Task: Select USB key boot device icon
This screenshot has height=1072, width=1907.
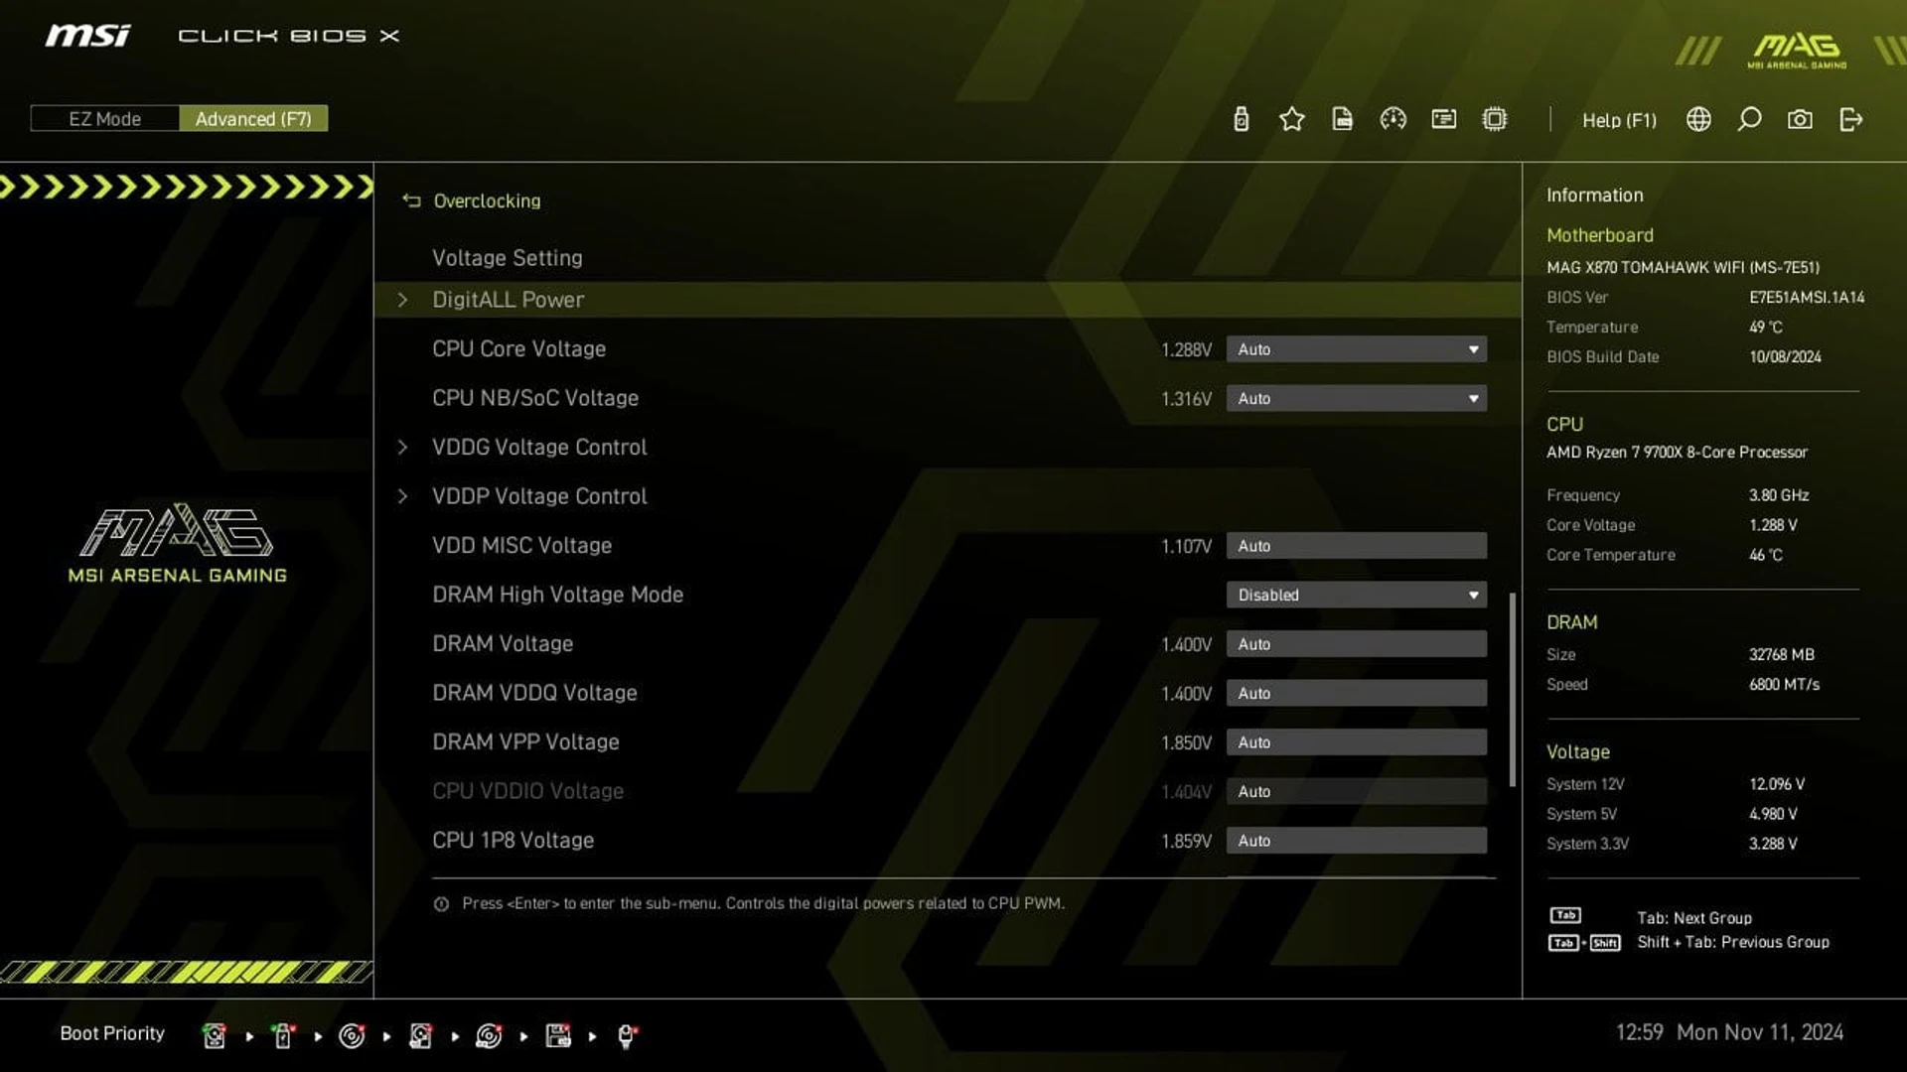Action: click(x=283, y=1035)
